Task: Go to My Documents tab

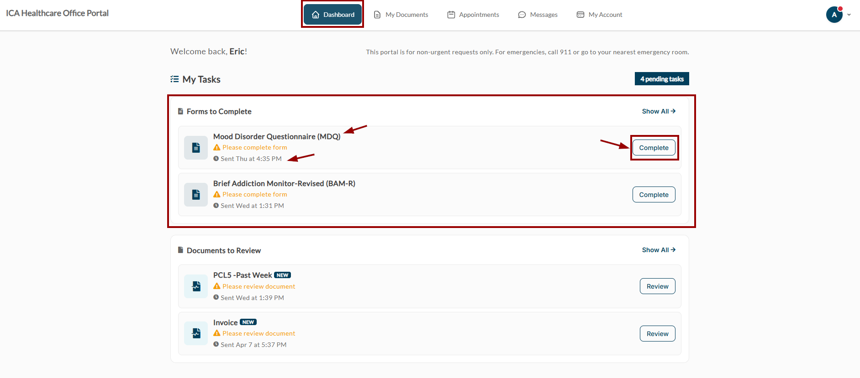Action: click(401, 15)
